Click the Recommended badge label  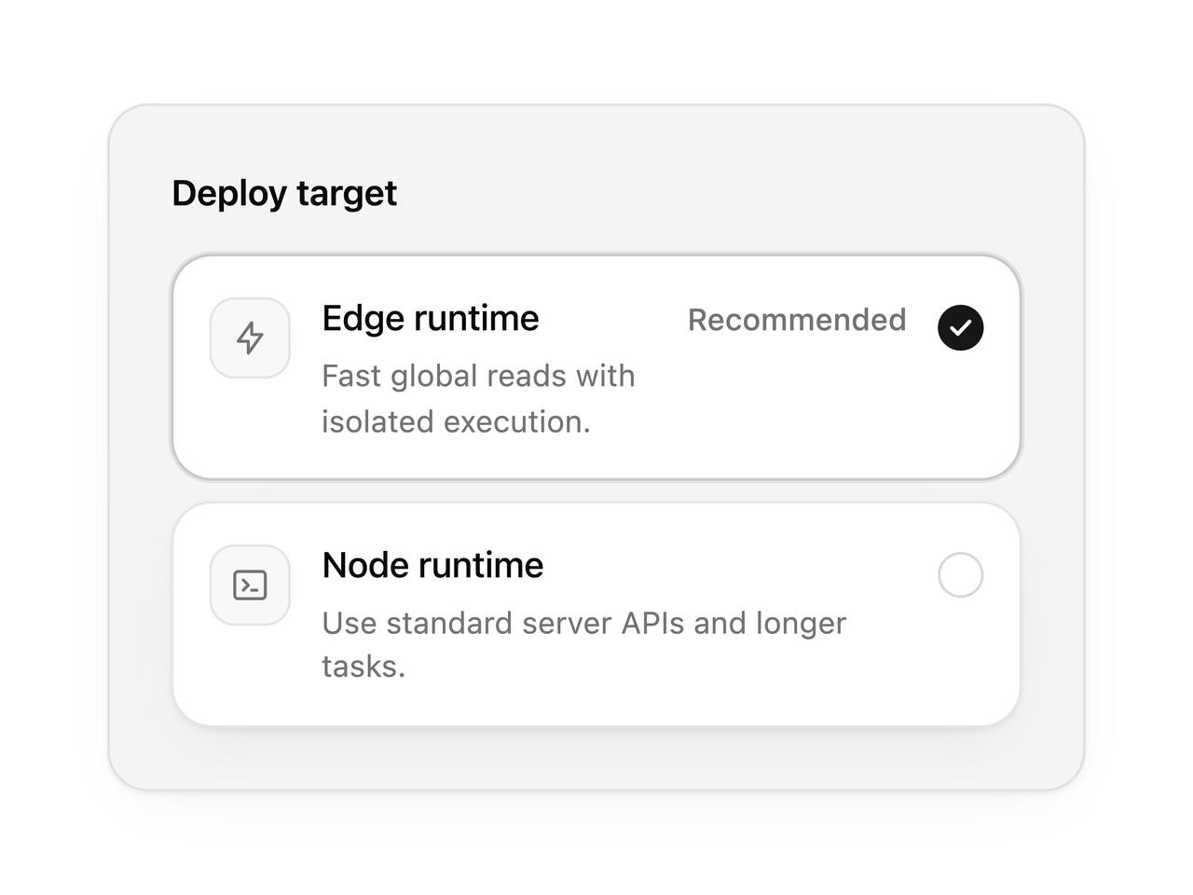(797, 320)
